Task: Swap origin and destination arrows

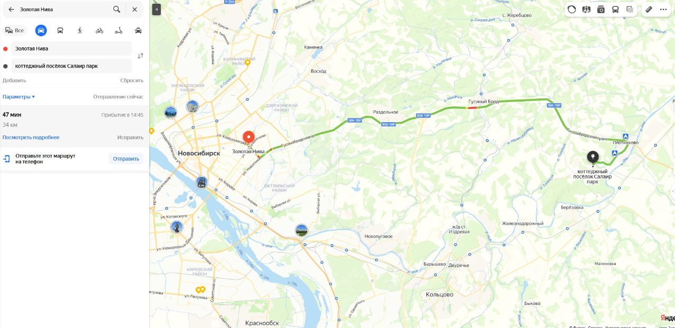Action: [140, 56]
